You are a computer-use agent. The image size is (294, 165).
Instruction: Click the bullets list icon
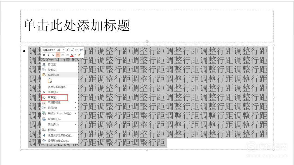(44, 102)
